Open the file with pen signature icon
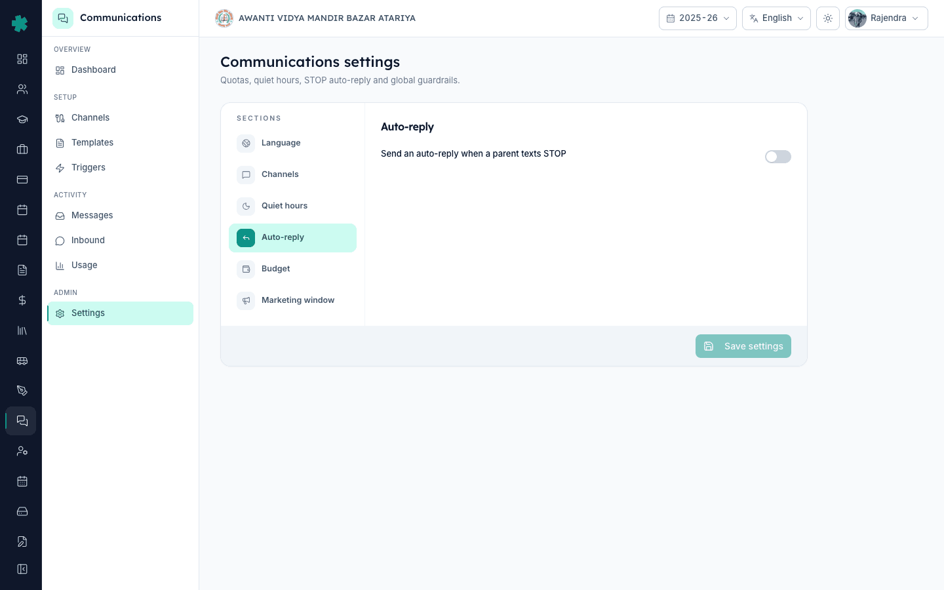The image size is (944, 590). [x=22, y=541]
